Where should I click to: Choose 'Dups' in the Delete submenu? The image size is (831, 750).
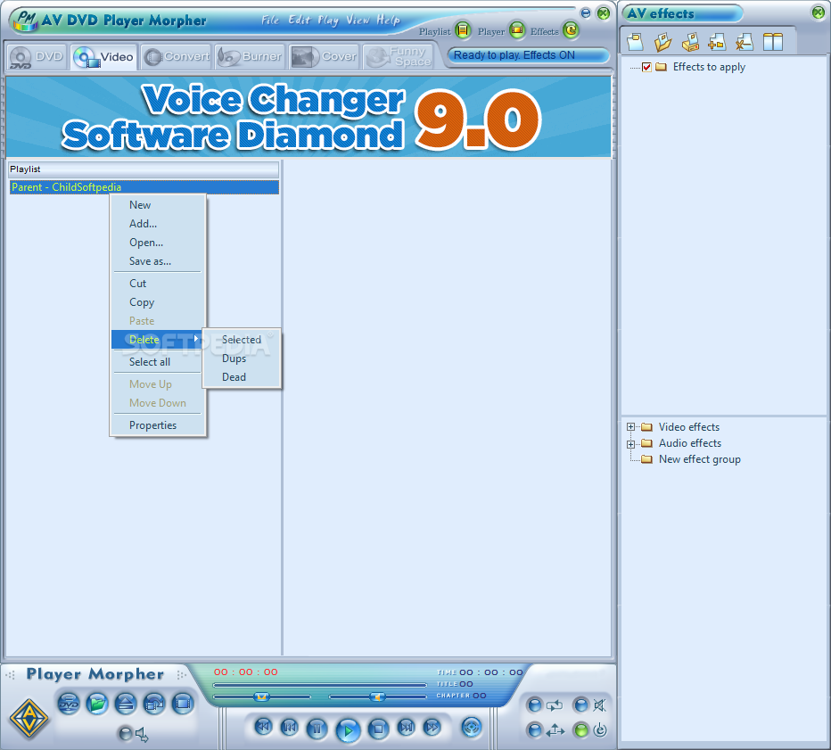tap(242, 359)
